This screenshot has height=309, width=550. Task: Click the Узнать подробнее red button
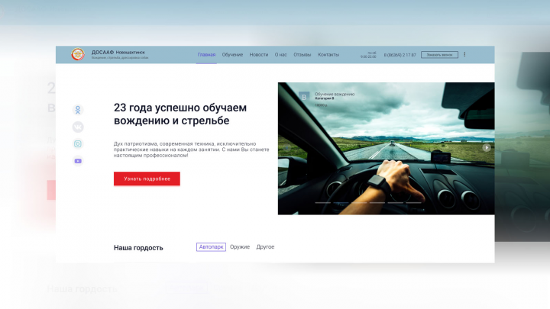147,179
